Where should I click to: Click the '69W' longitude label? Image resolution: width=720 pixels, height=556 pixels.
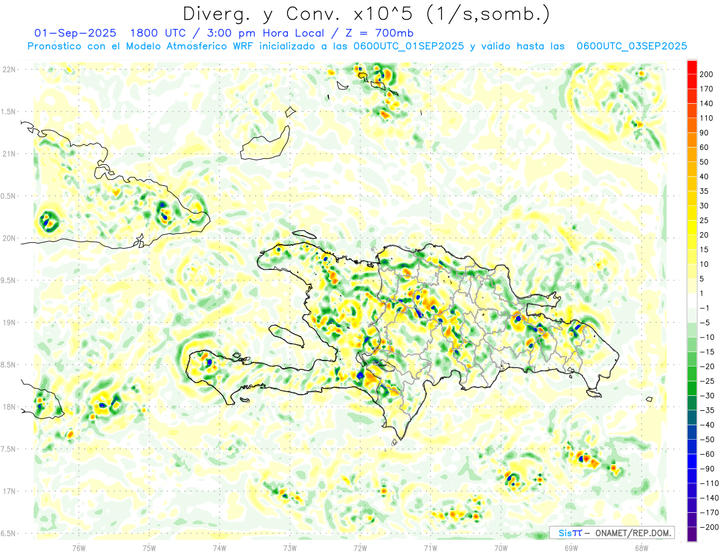571,548
